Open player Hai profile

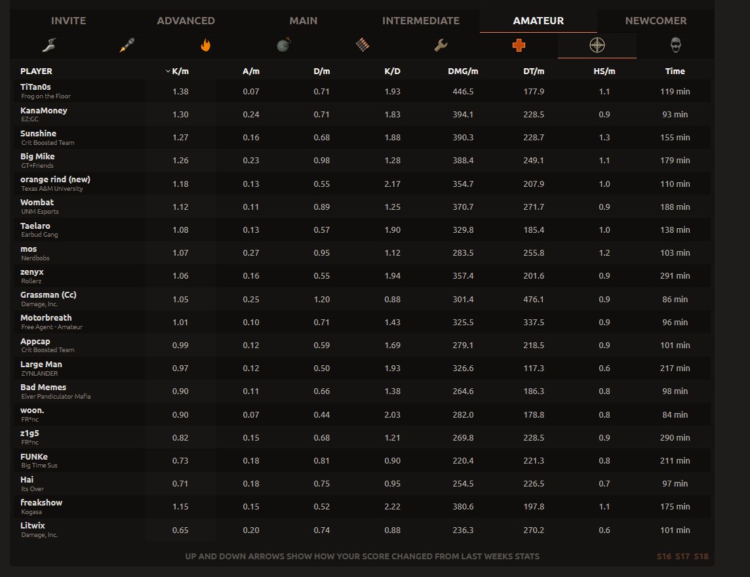point(27,479)
